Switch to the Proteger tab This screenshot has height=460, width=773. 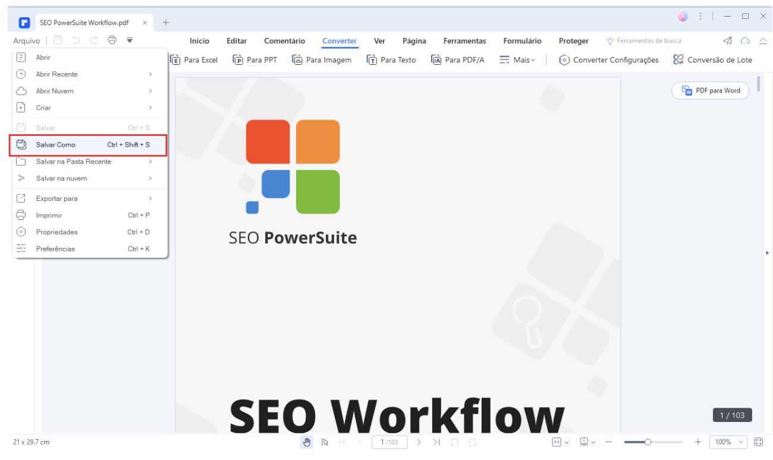(574, 41)
